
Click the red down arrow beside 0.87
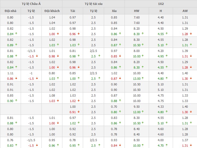click(x=120, y=78)
